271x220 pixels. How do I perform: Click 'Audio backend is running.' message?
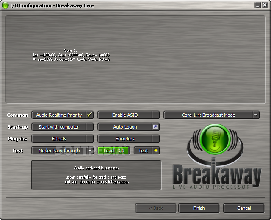[97, 168]
